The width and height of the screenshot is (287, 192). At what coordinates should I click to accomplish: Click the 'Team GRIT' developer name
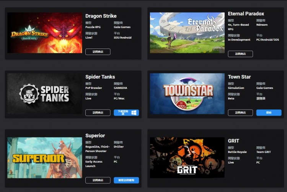tap(263, 152)
